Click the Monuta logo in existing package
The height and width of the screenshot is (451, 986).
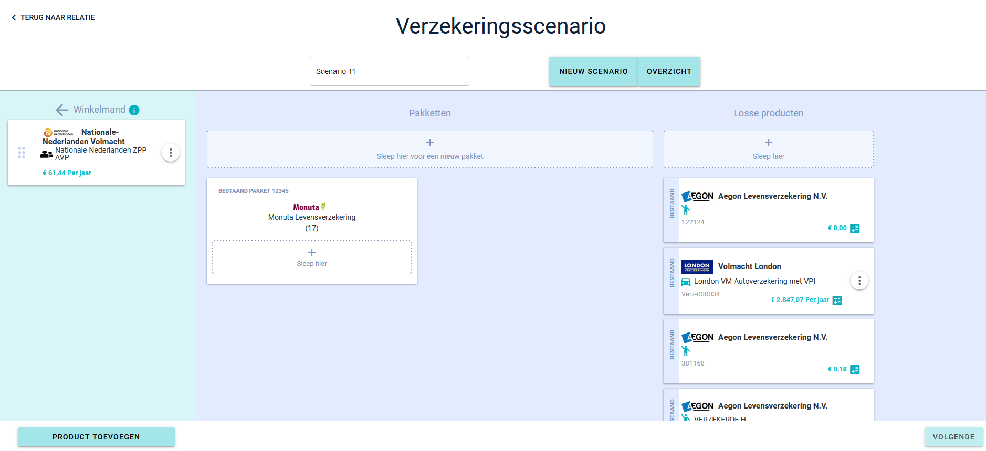pos(309,207)
